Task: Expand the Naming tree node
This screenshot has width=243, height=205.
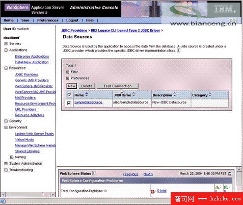Action: pos(12,157)
